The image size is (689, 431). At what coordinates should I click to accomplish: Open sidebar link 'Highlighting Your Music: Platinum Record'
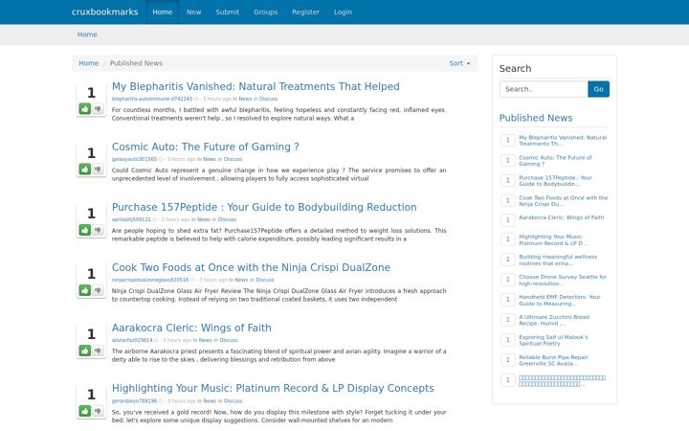(x=553, y=240)
